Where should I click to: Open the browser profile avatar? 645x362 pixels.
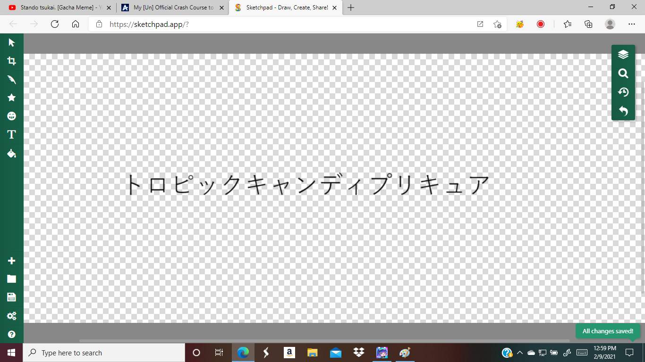tap(610, 24)
